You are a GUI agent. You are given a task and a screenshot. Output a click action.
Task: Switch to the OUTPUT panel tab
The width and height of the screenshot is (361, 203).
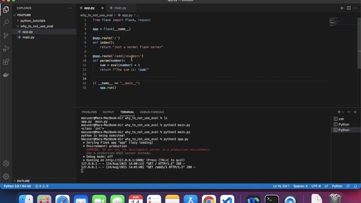point(108,112)
